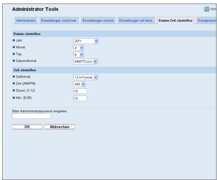
Task: Switch to Einstellungen sichern tab
Action: coord(98,20)
